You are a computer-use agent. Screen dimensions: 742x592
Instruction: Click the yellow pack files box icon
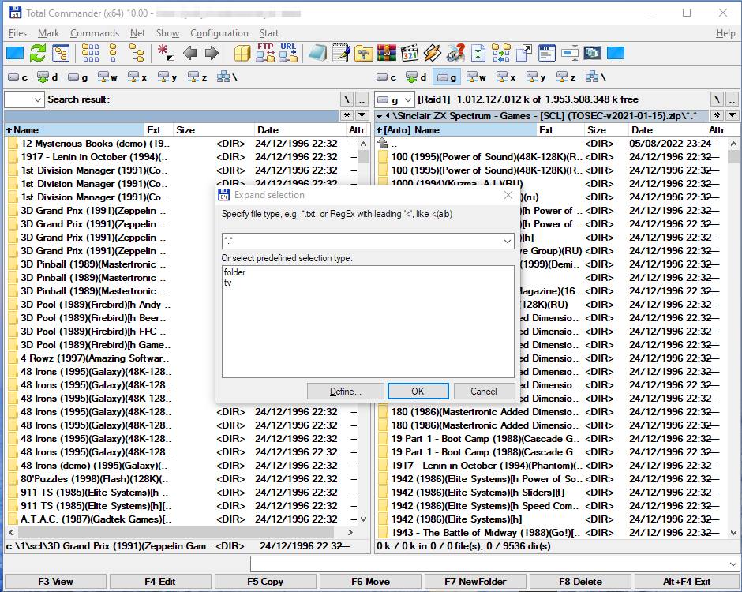242,53
